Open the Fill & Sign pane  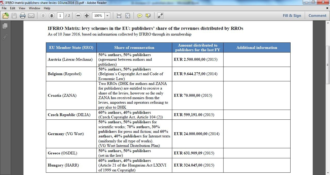[292, 16]
